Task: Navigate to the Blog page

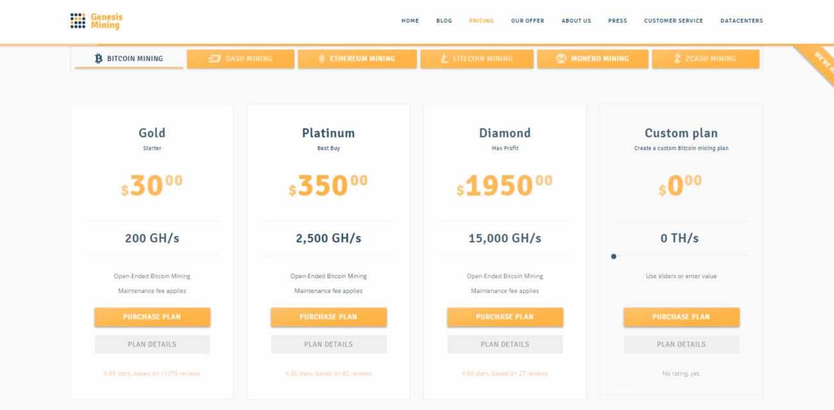Action: click(444, 20)
